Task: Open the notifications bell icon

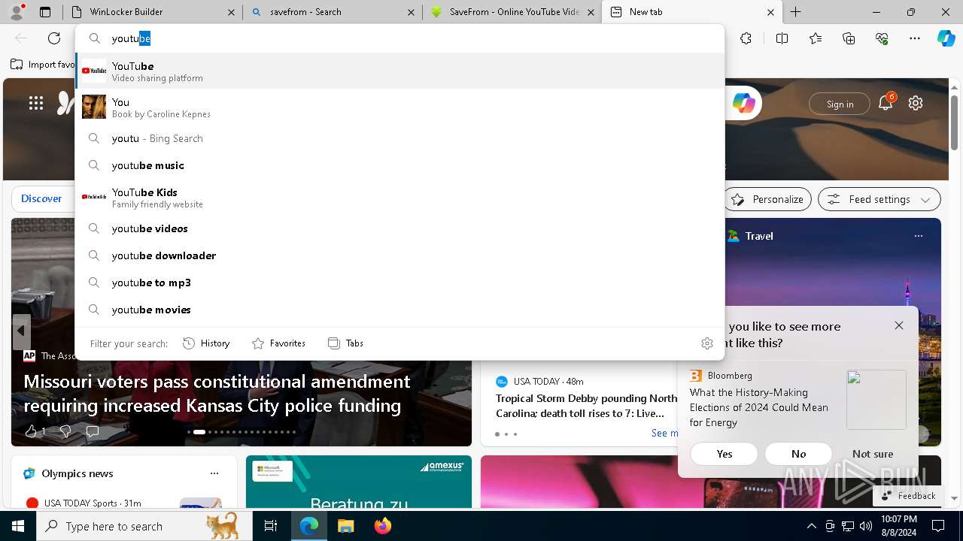Action: [886, 104]
